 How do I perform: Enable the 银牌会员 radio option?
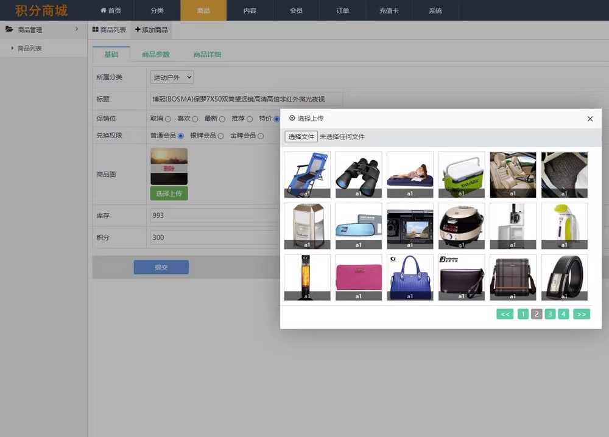click(x=220, y=136)
